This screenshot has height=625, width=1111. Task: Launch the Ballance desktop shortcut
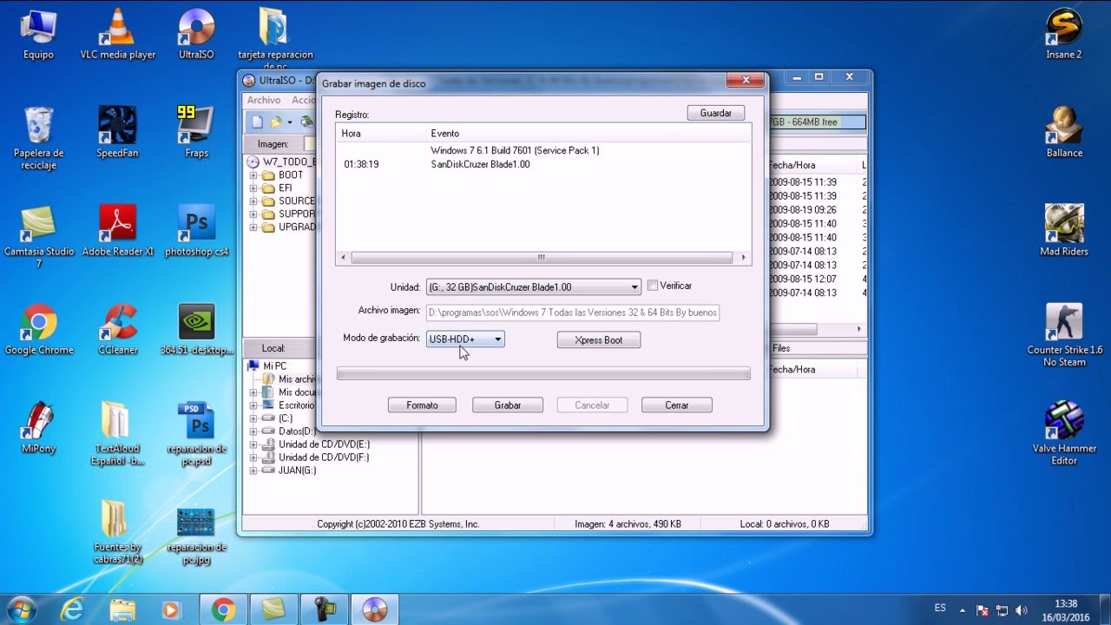pyautogui.click(x=1064, y=132)
